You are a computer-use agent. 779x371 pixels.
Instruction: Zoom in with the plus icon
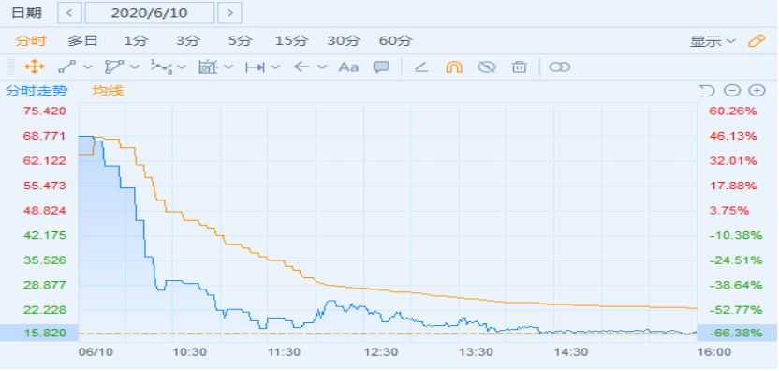(757, 91)
